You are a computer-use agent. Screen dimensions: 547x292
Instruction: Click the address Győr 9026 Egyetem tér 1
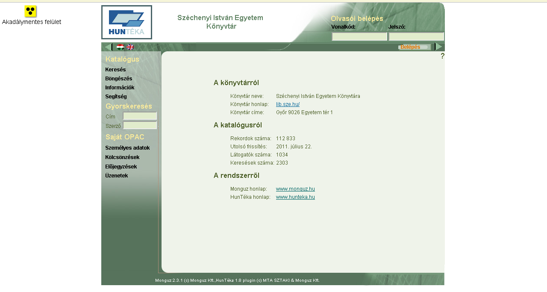click(x=304, y=112)
